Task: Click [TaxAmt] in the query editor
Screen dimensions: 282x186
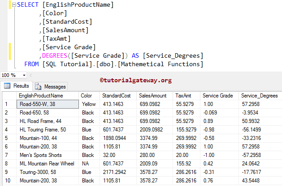Action: (56, 38)
